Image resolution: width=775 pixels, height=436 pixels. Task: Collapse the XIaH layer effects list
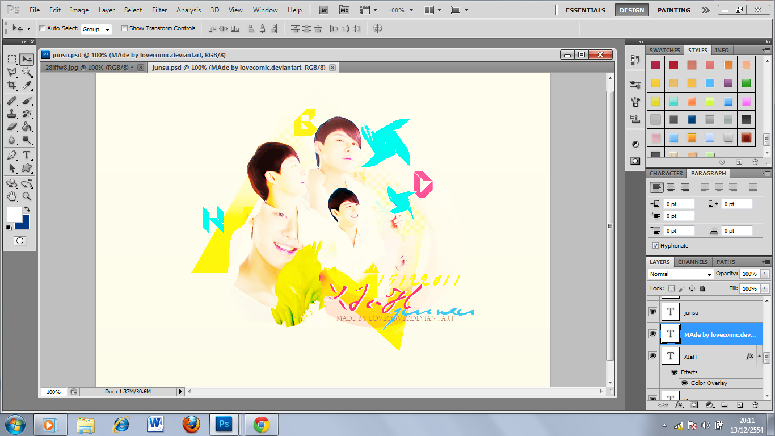click(760, 356)
